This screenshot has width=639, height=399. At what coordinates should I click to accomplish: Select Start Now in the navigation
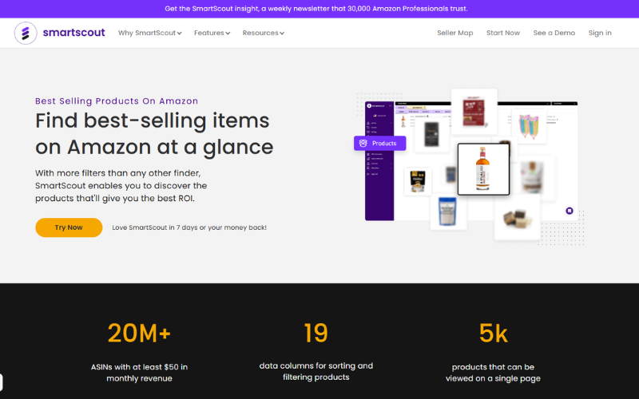503,33
